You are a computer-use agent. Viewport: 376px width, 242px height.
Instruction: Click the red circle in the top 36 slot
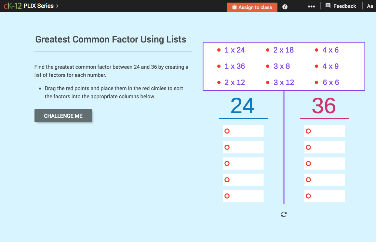(308, 131)
